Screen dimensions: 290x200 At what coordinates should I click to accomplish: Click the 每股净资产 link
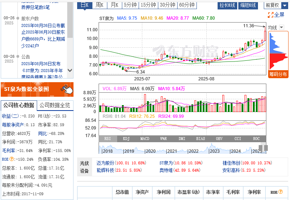(13, 125)
